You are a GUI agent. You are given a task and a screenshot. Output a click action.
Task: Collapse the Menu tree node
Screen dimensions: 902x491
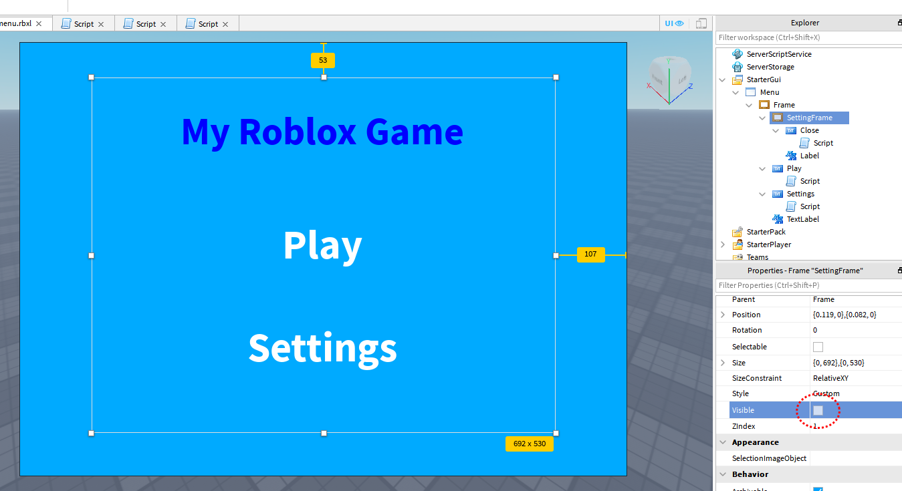click(x=736, y=92)
